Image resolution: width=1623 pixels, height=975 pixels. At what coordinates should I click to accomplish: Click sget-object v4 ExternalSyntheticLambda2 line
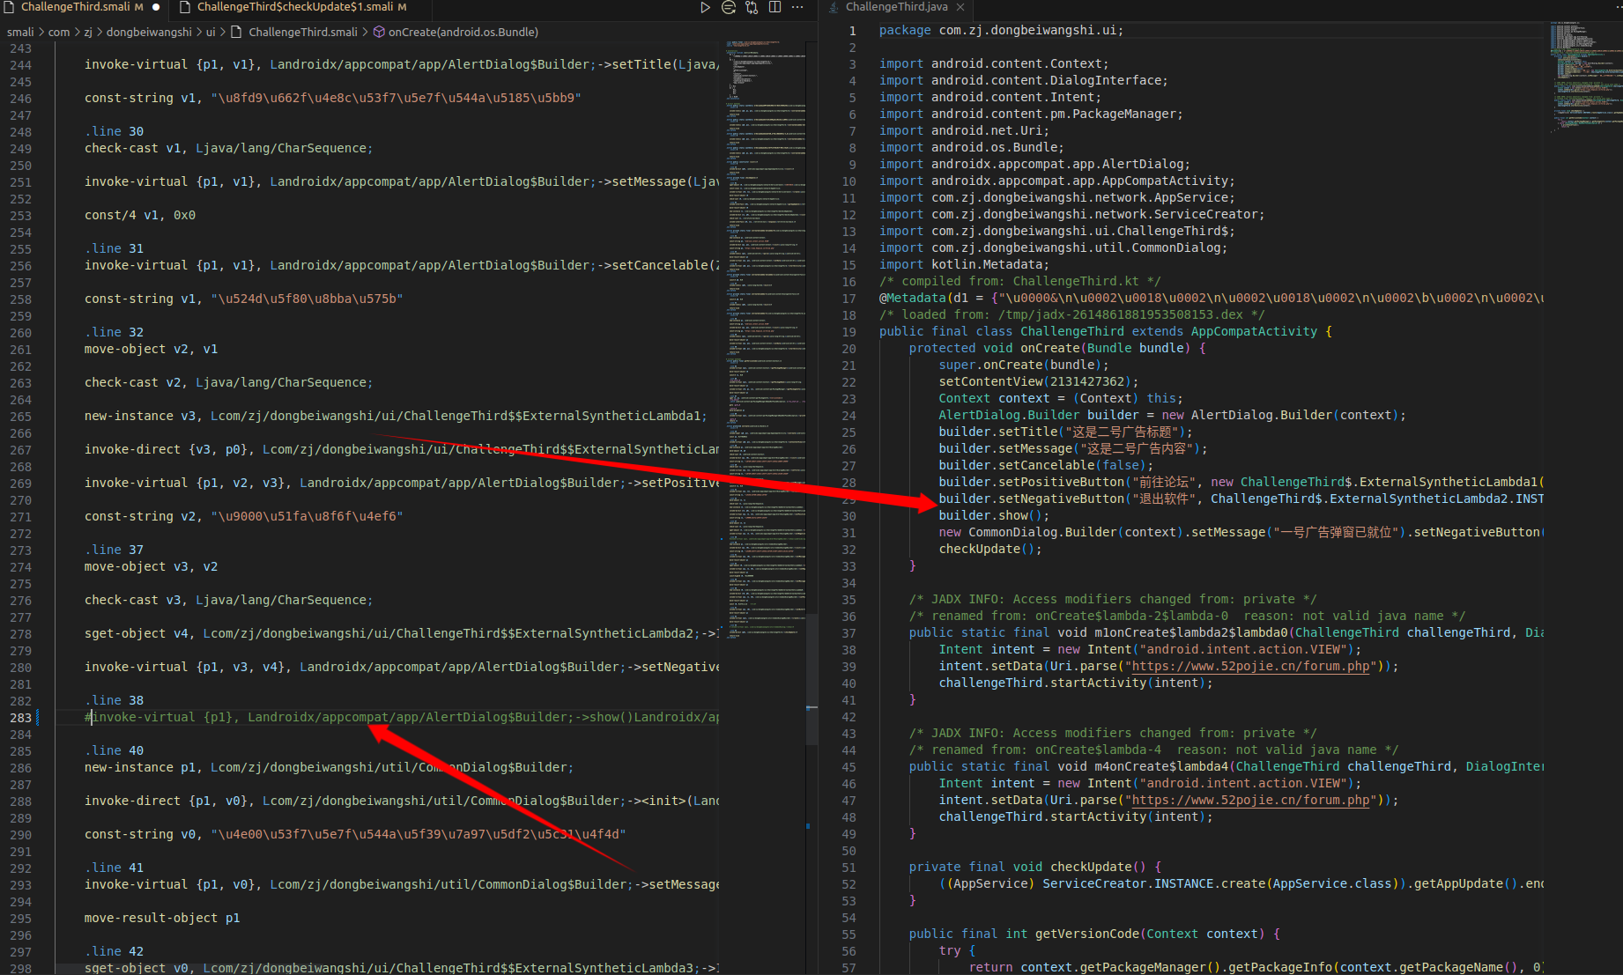(402, 634)
